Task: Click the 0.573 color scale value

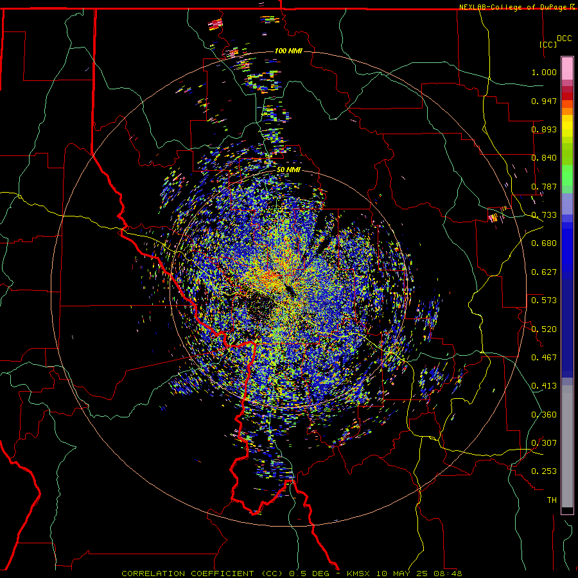Action: 544,301
